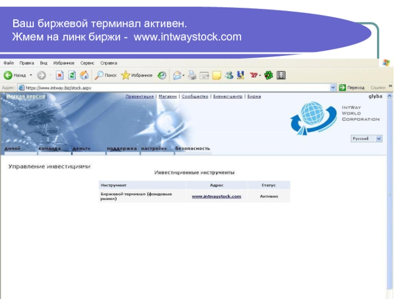Open Favorites with star icon
The image size is (398, 299).
click(137, 75)
